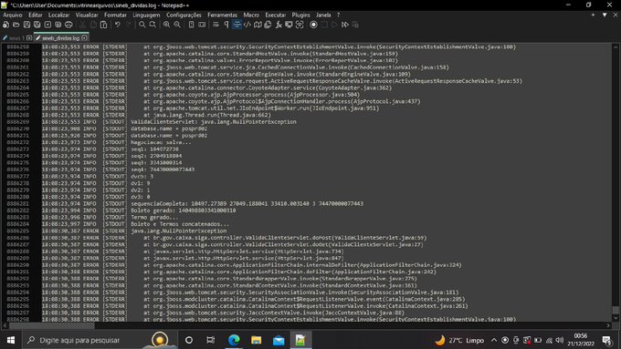Click the Redo toolbar icon
Viewport: 621px width, 349px height.
[x=128, y=25]
